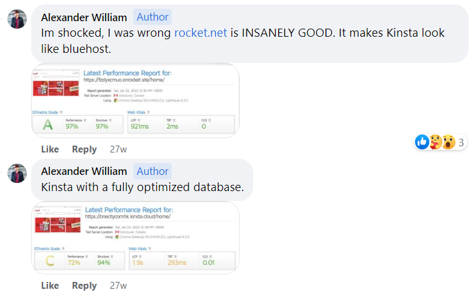Open second comment's 27w timestamp
The height and width of the screenshot is (295, 476).
(x=118, y=286)
